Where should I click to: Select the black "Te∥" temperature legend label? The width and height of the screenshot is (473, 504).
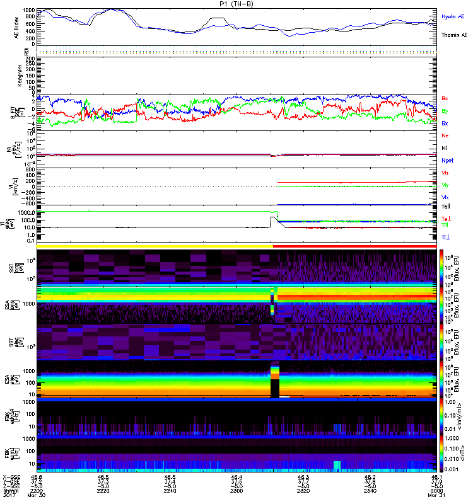tap(446, 207)
